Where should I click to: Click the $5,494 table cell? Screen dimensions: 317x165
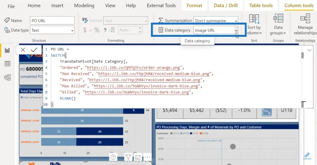tap(170, 111)
